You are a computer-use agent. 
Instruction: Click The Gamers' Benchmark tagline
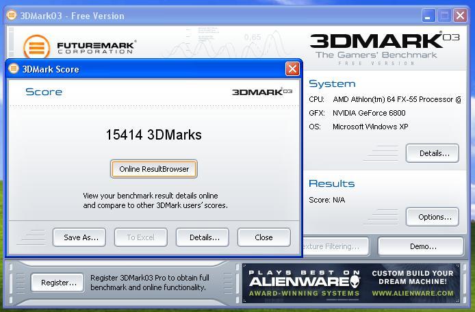[x=376, y=55]
